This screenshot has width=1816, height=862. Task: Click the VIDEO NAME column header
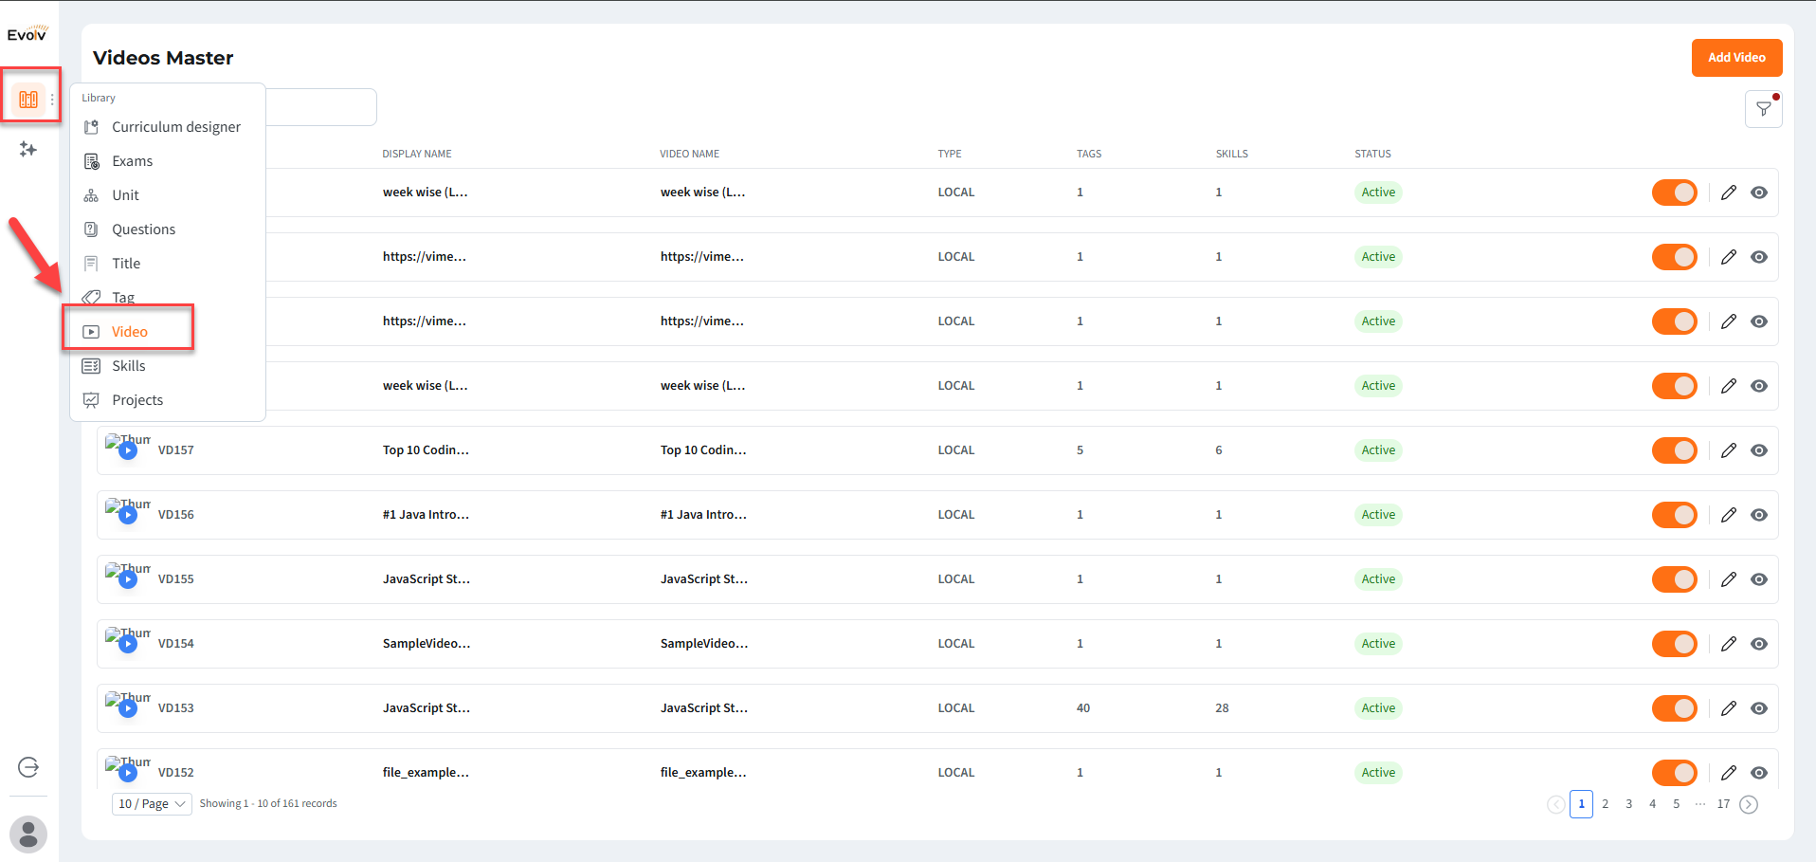690,154
